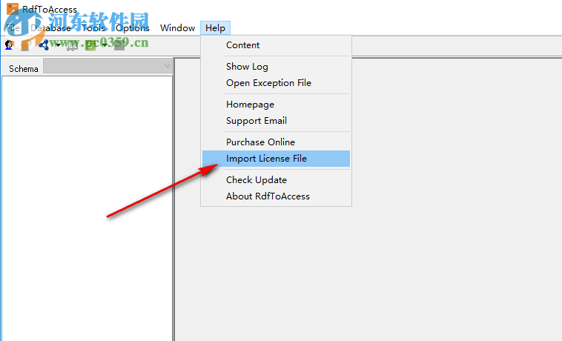Open the Window menu

pos(177,28)
